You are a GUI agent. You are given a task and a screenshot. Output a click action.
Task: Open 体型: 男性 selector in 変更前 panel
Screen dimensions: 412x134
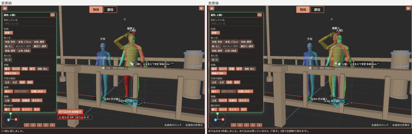pyautogui.click(x=10, y=42)
